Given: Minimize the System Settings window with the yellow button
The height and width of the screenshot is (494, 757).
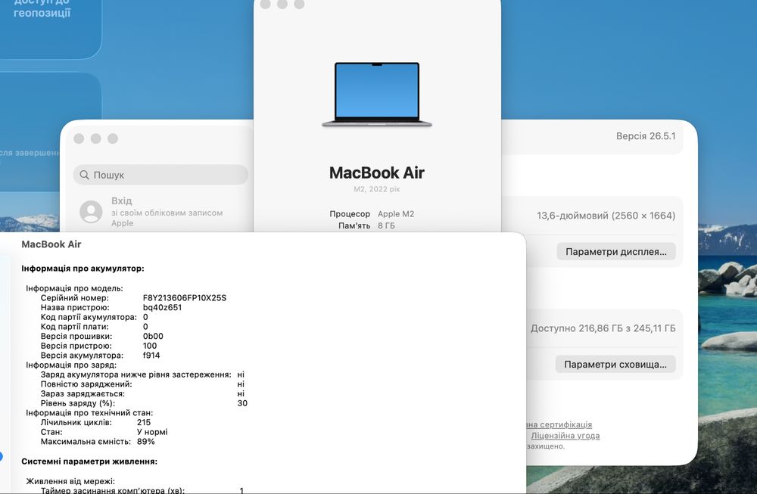Looking at the screenshot, I should pos(96,138).
